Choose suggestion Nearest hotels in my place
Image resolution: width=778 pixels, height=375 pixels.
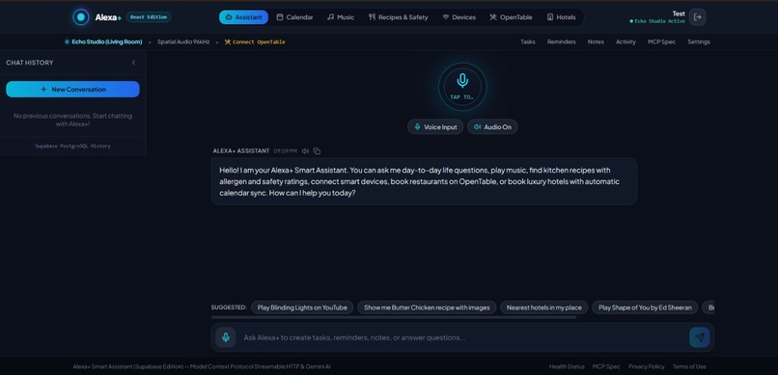click(543, 308)
